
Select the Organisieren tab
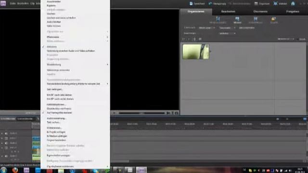click(196, 12)
